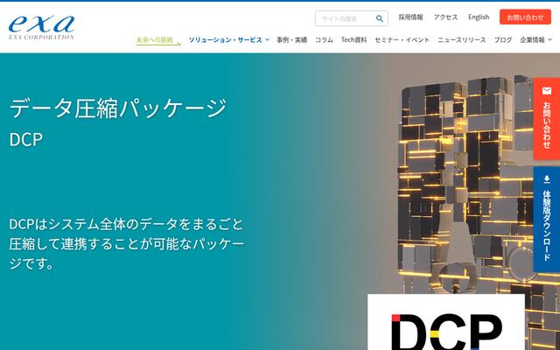Open the 企業情報 menu
The image size is (560, 350).
(532, 40)
